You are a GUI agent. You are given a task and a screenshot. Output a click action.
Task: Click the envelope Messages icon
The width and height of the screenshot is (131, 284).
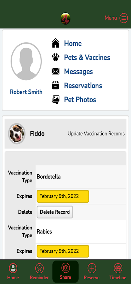56,71
